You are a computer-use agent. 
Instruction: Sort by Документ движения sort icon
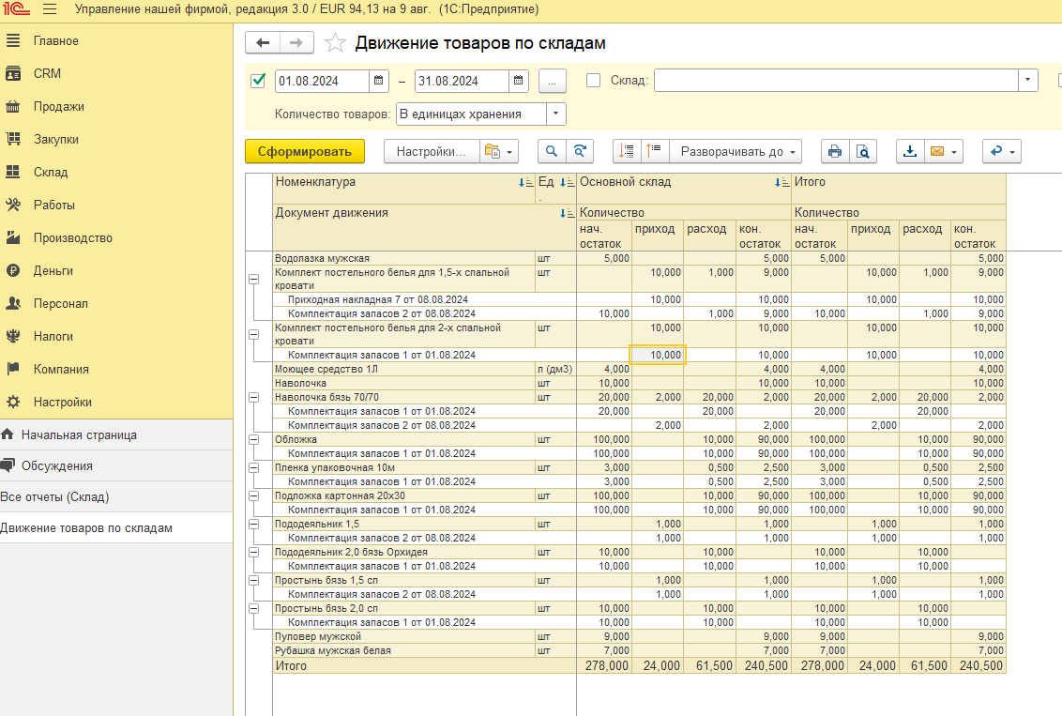coord(567,213)
